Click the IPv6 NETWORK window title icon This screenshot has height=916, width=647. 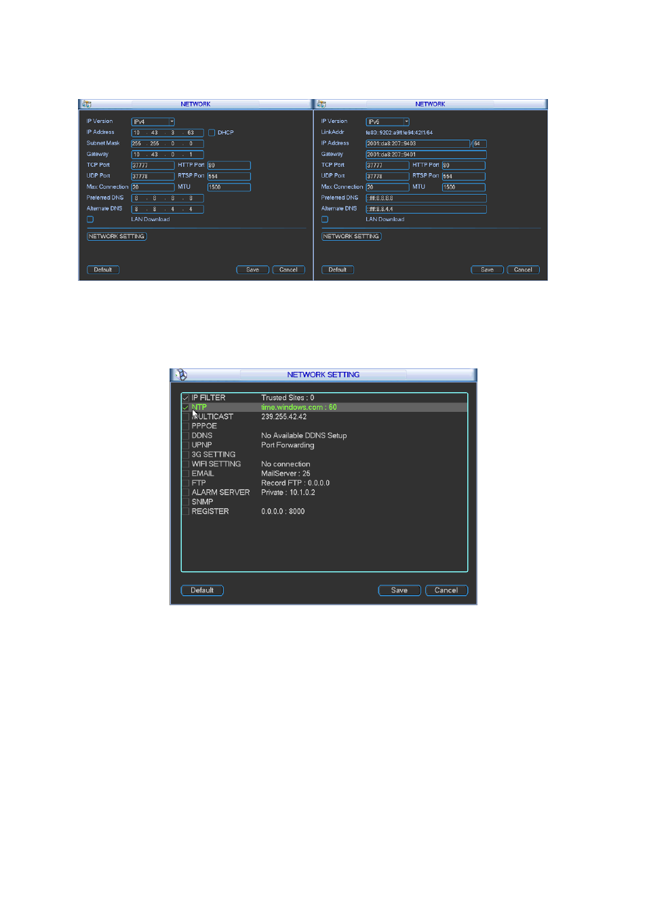[321, 104]
